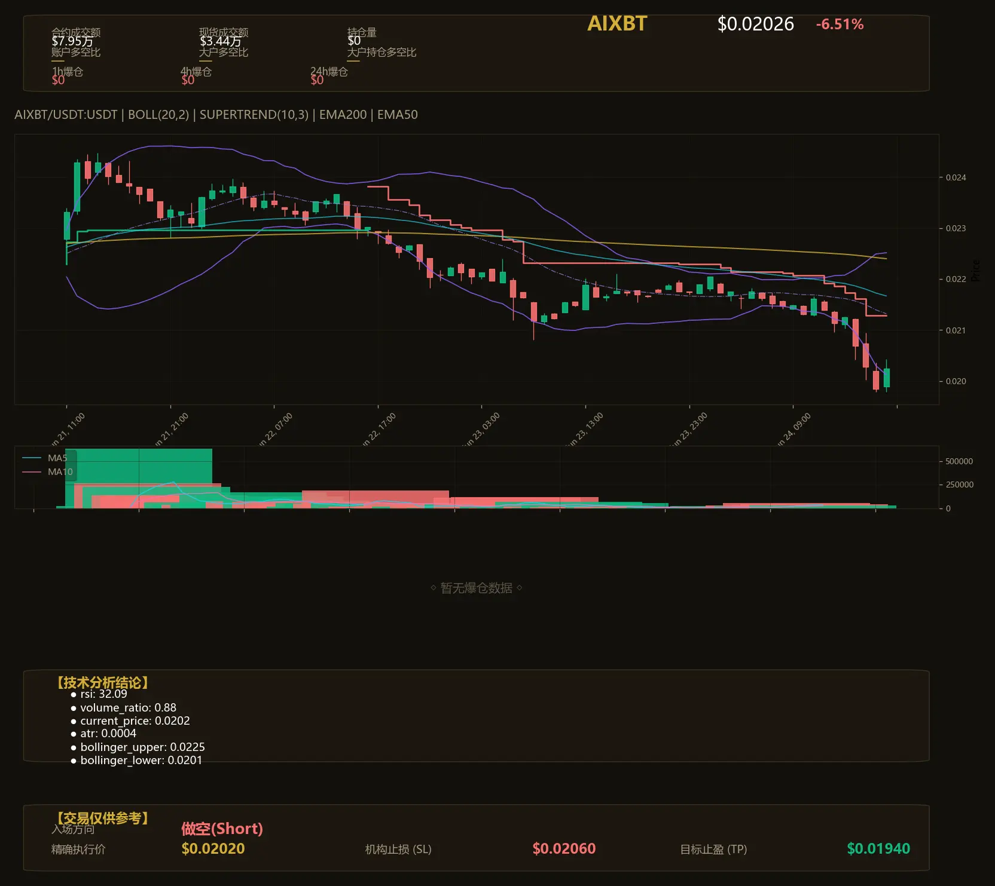Click the 做空(Short) direction text
Image resolution: width=995 pixels, height=886 pixels.
(222, 829)
